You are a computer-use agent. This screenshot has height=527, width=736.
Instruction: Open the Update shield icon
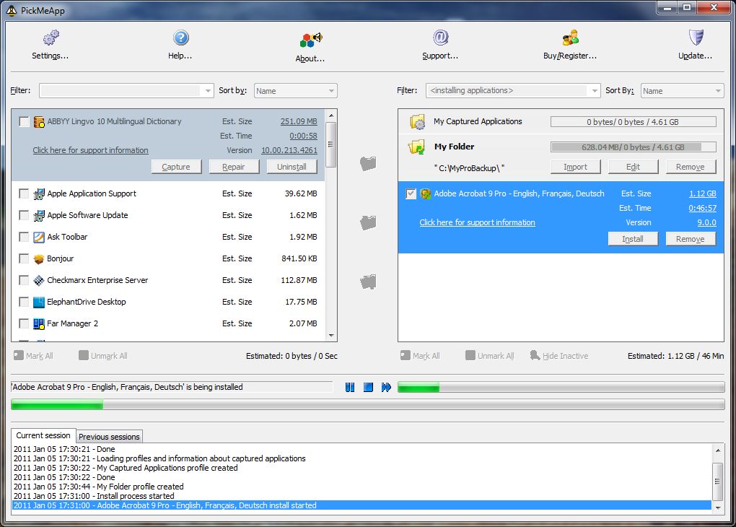(696, 38)
